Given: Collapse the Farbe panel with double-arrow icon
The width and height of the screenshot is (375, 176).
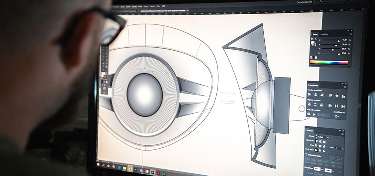Looking at the screenshot, I should coord(348,31).
